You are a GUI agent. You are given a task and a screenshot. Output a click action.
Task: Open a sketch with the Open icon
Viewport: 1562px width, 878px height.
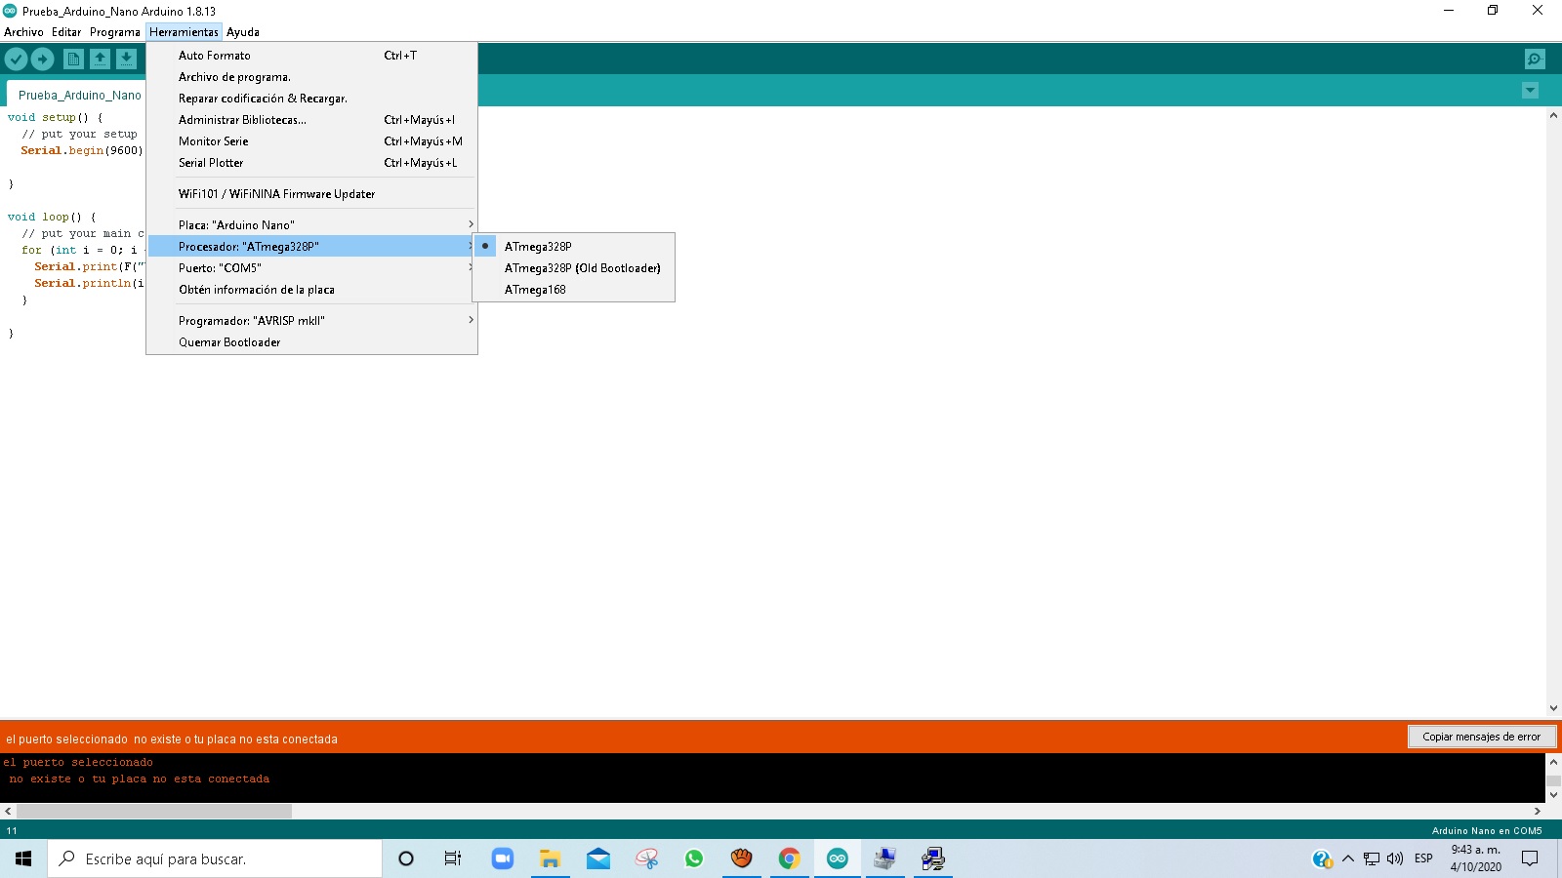[100, 60]
